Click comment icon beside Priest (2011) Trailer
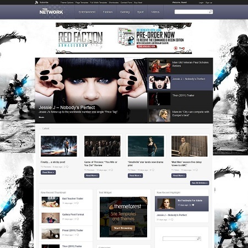The width and height of the screenshot is (248, 248). [78, 235]
